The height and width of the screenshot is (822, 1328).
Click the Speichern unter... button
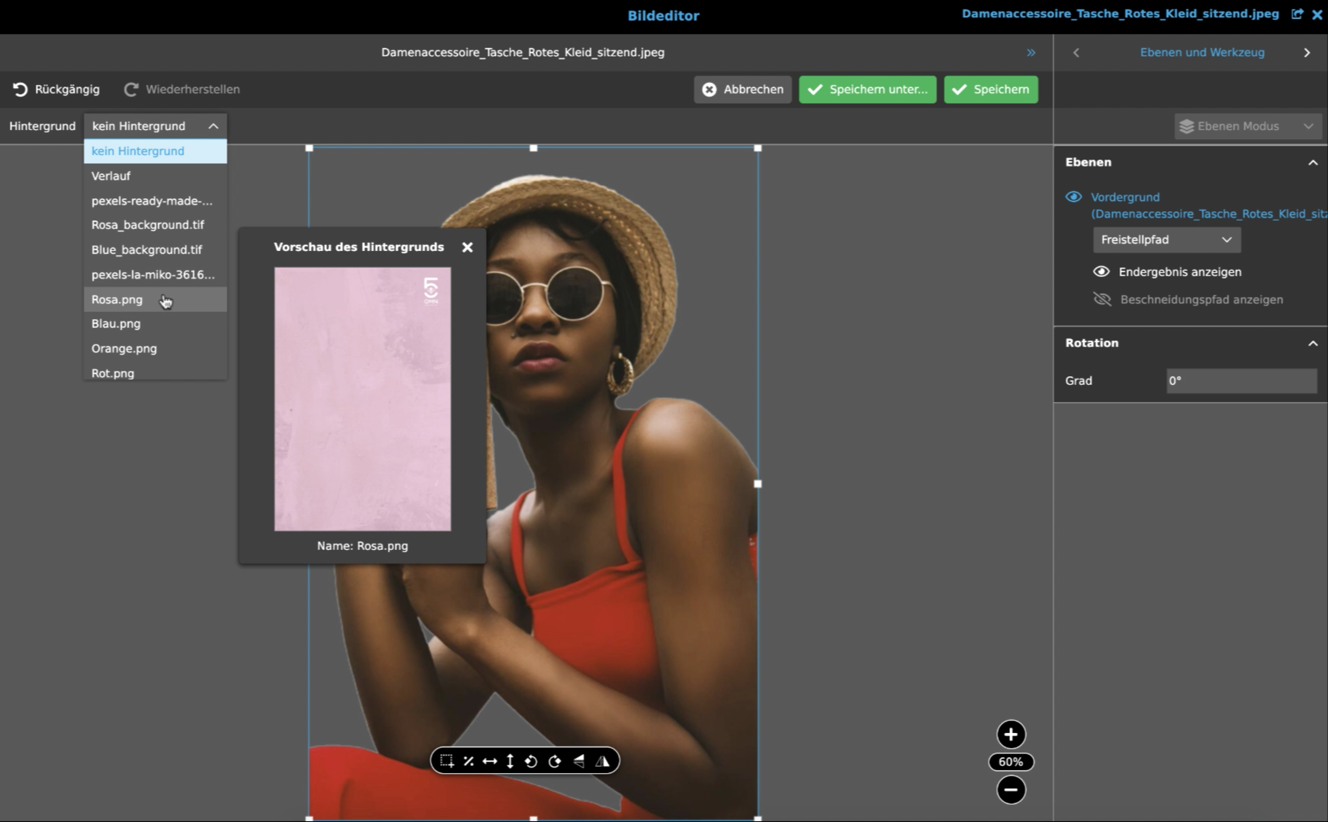[x=867, y=90]
